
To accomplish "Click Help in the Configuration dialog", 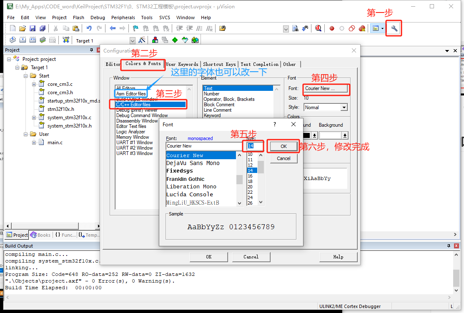I will click(x=338, y=257).
